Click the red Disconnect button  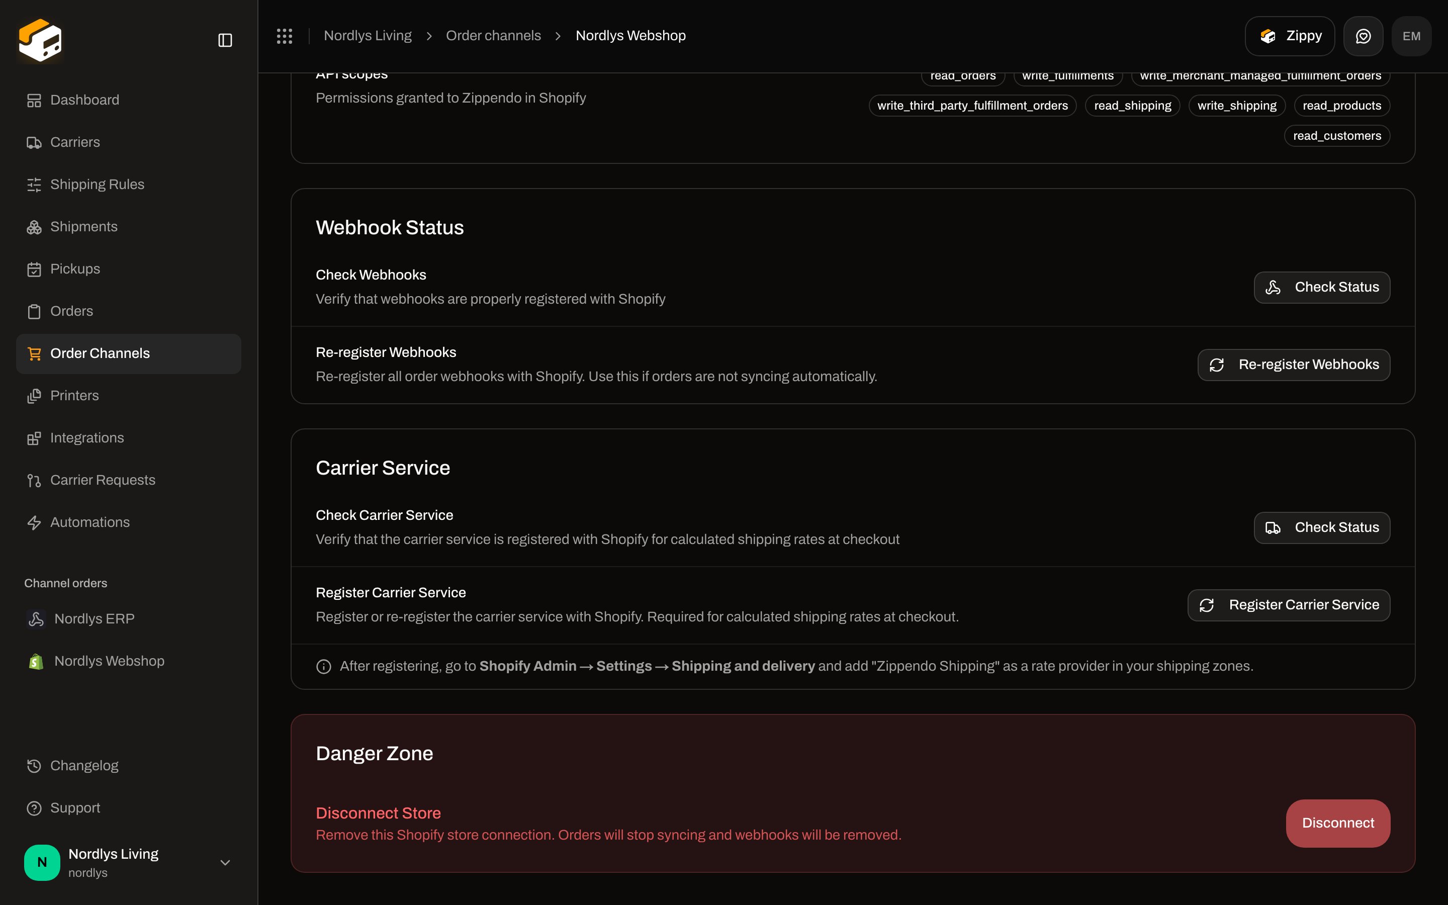point(1338,824)
